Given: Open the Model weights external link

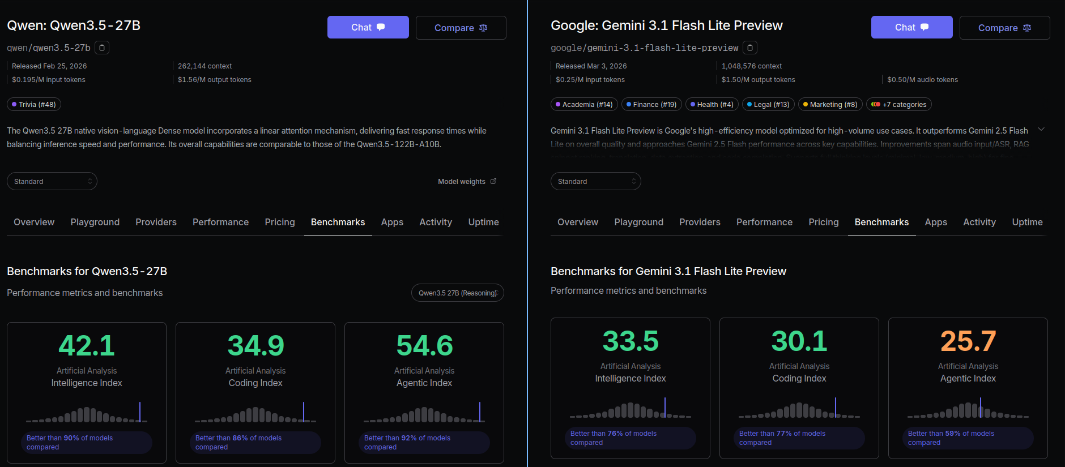Looking at the screenshot, I should pyautogui.click(x=467, y=182).
